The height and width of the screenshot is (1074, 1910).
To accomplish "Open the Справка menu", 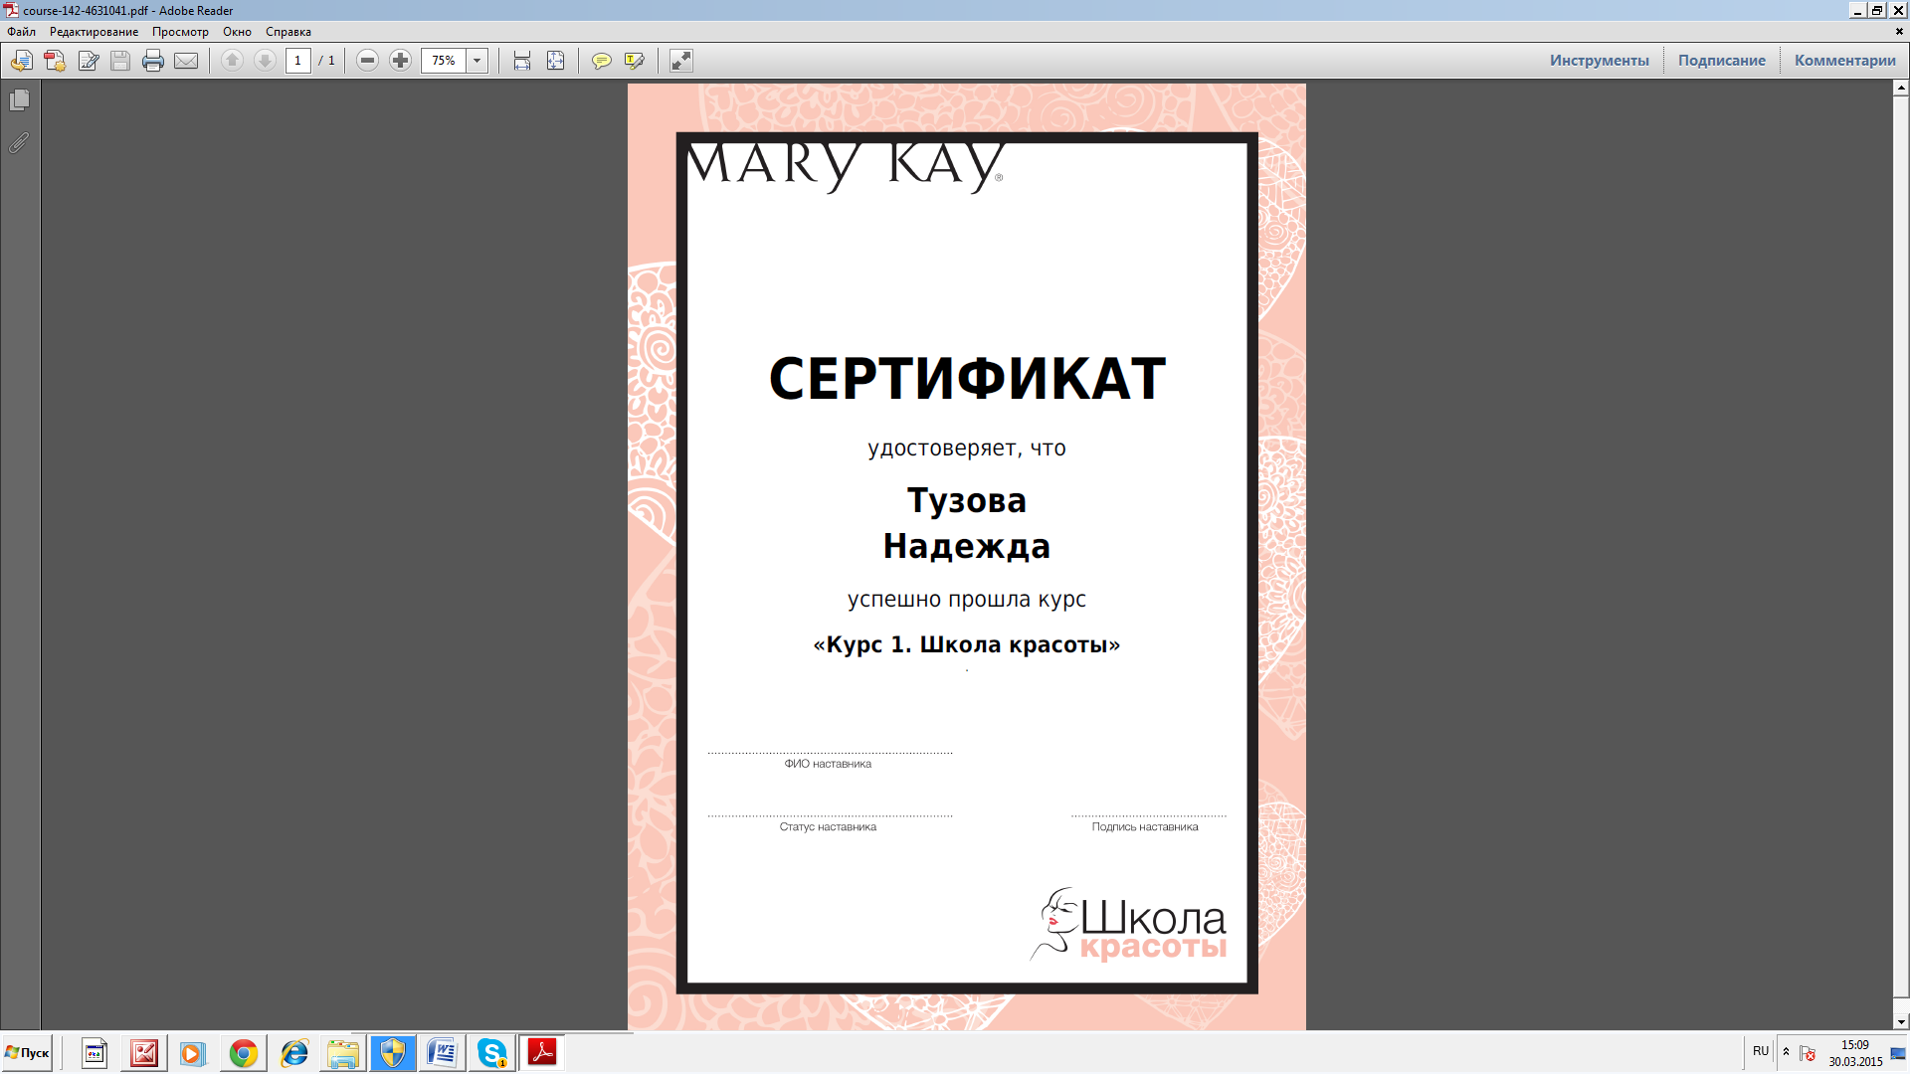I will pyautogui.click(x=288, y=32).
